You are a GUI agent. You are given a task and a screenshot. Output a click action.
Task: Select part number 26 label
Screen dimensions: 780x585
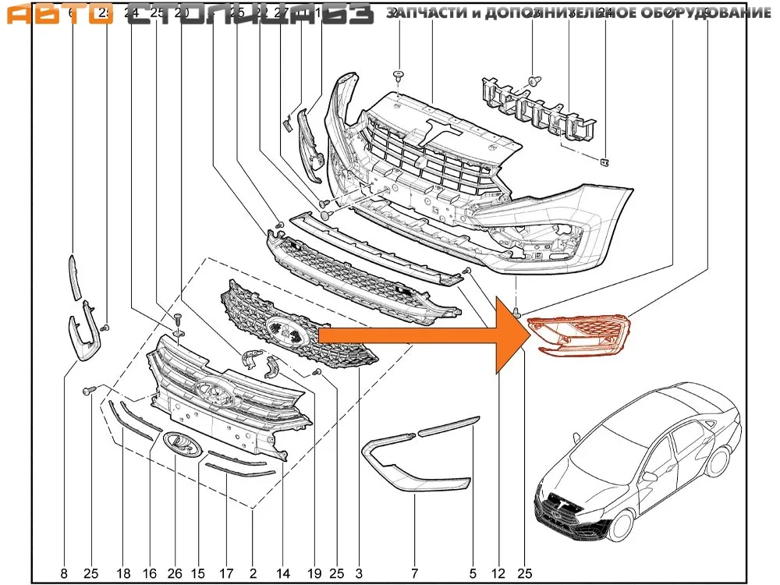[x=175, y=573]
